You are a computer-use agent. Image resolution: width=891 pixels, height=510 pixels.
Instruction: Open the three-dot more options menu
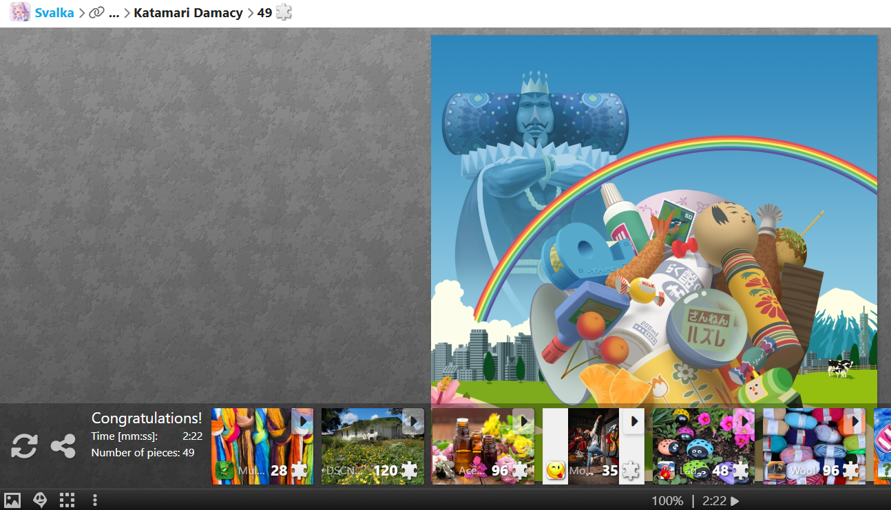point(95,500)
